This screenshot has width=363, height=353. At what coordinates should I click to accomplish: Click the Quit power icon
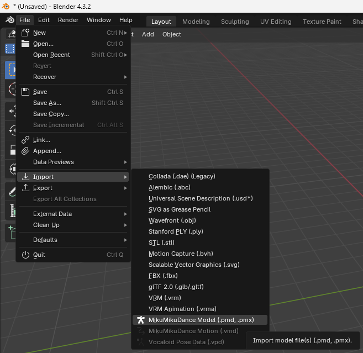tap(25, 255)
